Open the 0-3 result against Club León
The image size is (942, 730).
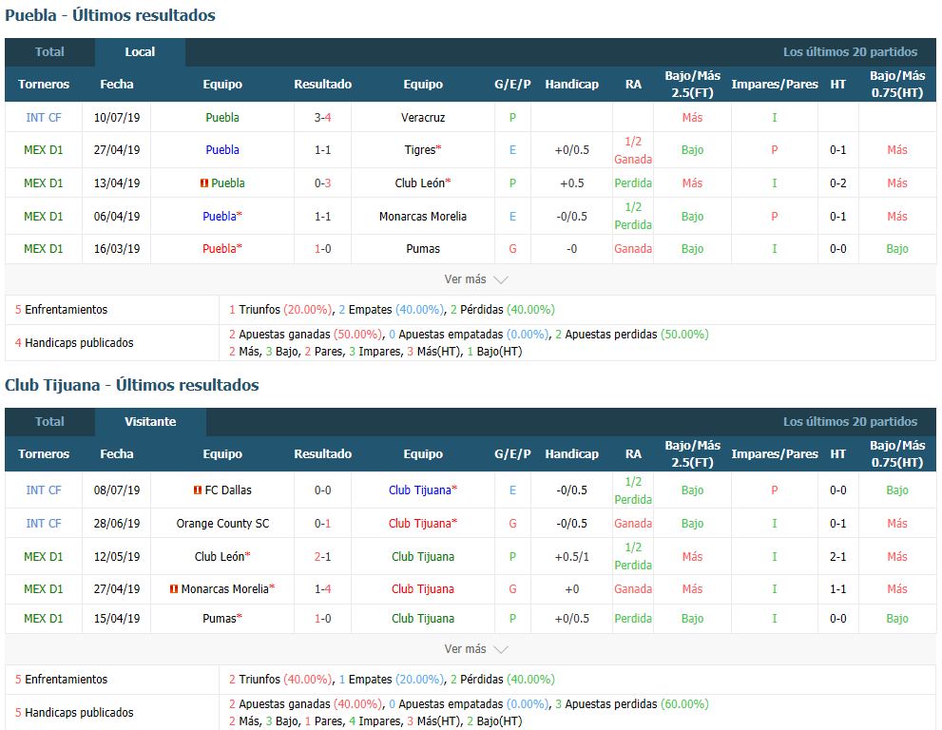[x=322, y=183]
